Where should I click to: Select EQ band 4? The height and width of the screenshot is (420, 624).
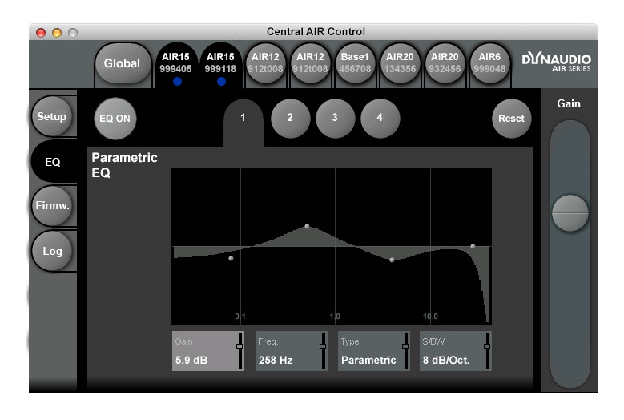pos(380,118)
